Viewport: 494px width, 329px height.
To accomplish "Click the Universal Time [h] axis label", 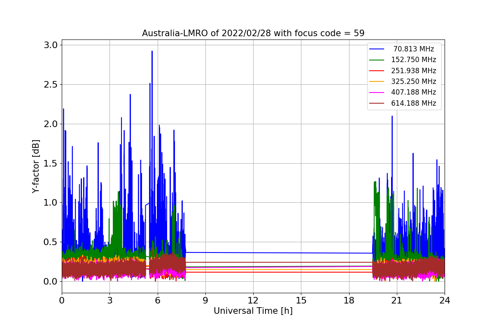I will point(253,311).
